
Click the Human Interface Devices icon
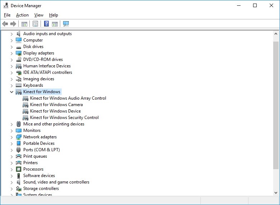point(19,66)
